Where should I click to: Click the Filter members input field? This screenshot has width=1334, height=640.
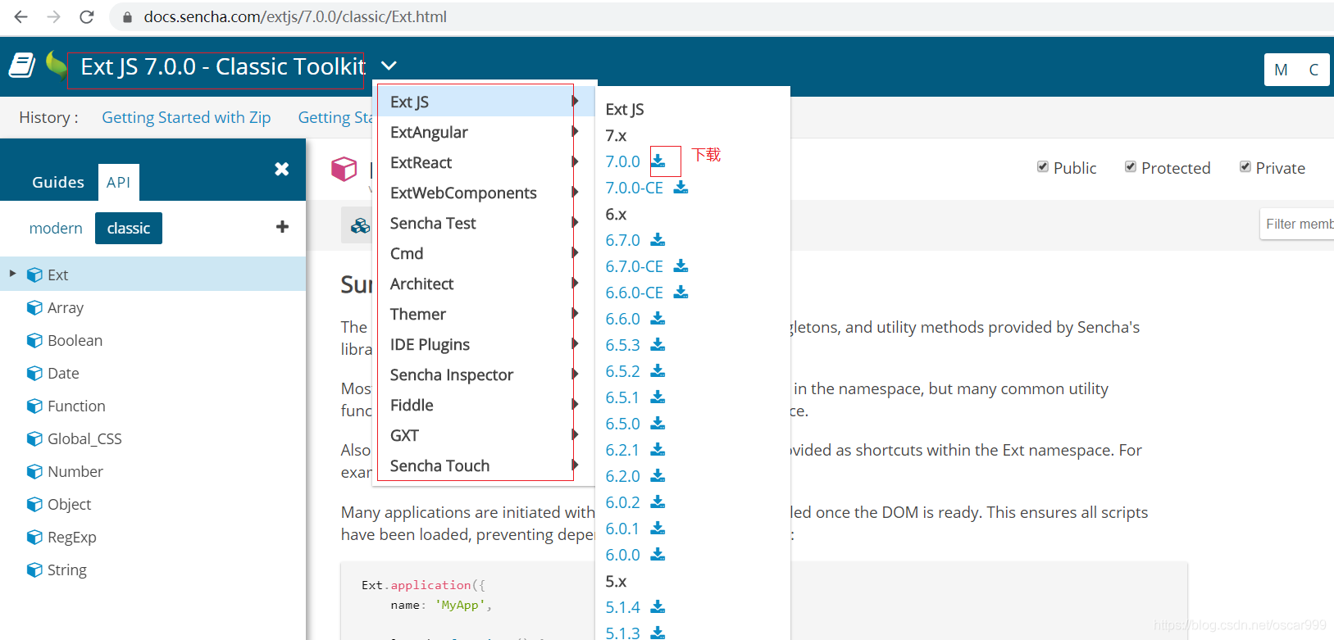pos(1297,224)
